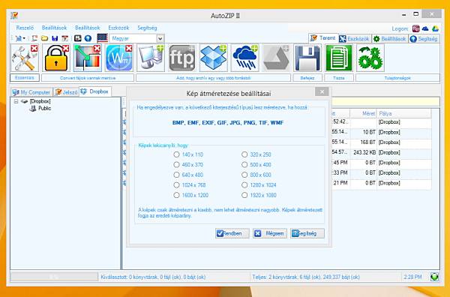Switch to the My Computer tab
The image size is (450, 297).
coord(31,92)
